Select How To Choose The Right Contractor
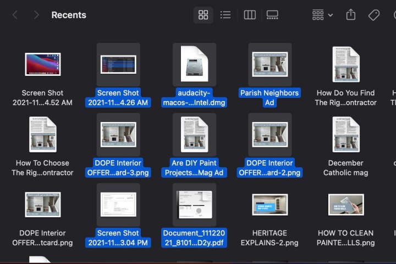Screen dimensions: 396x264 point(42,135)
